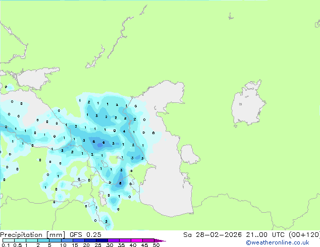Select the lightest 0.1–0.5 mm legend swatch
Image resolution: width=320 pixels, height=247 pixels.
[x=9, y=240]
